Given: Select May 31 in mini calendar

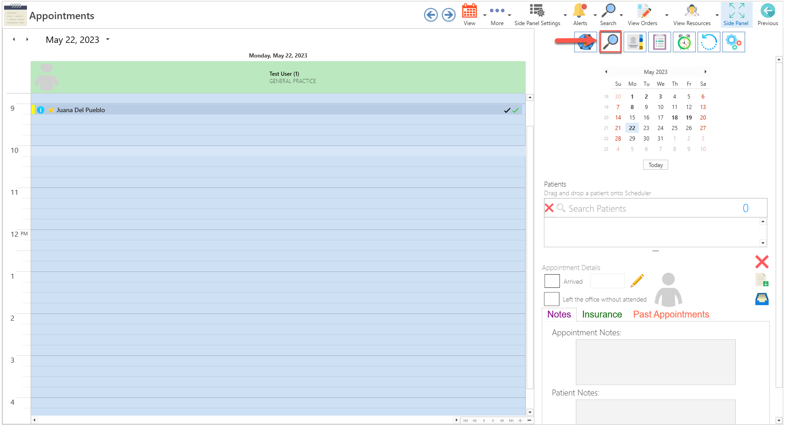Looking at the screenshot, I should tap(660, 139).
